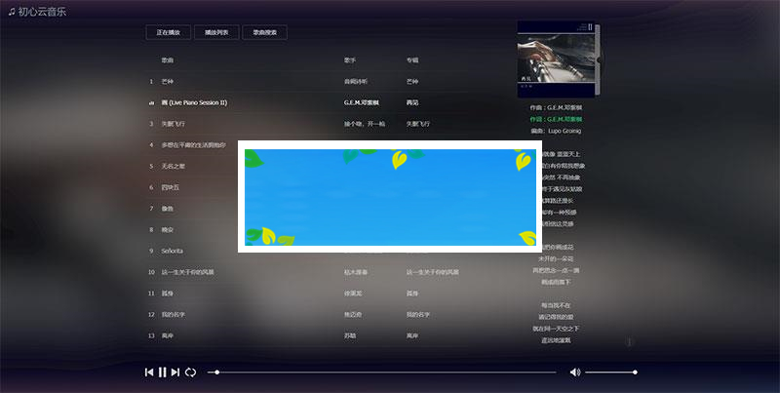This screenshot has width=780, height=393.
Task: Play song number 3 失眠飞行
Action: pos(173,124)
